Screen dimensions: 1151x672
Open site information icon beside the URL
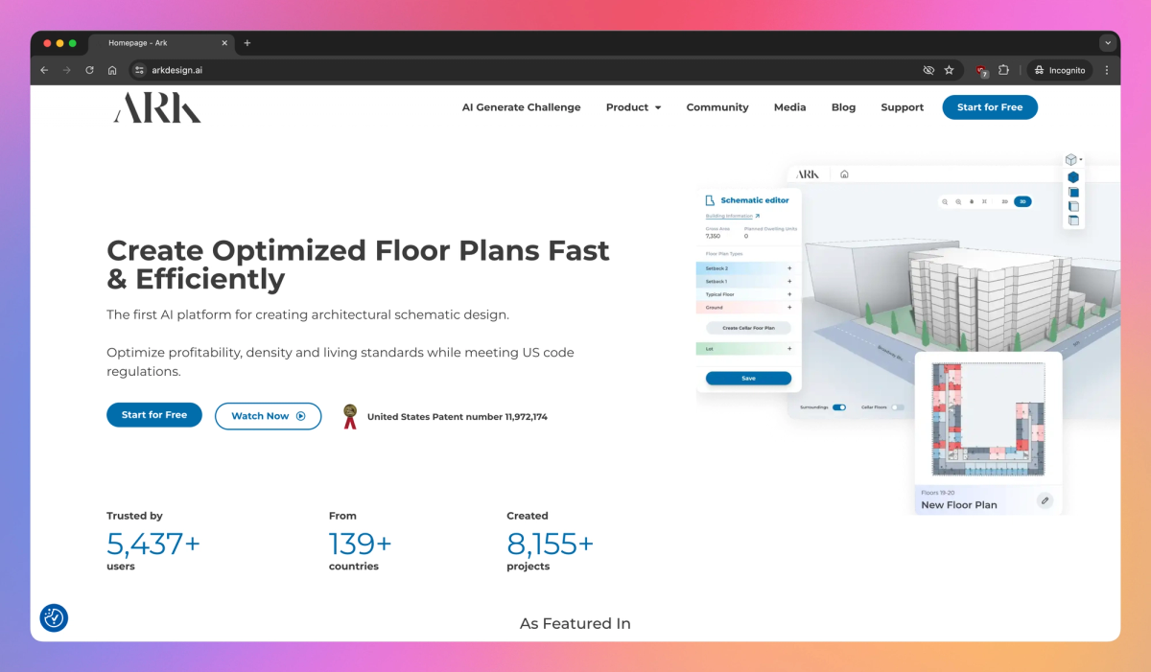click(138, 70)
